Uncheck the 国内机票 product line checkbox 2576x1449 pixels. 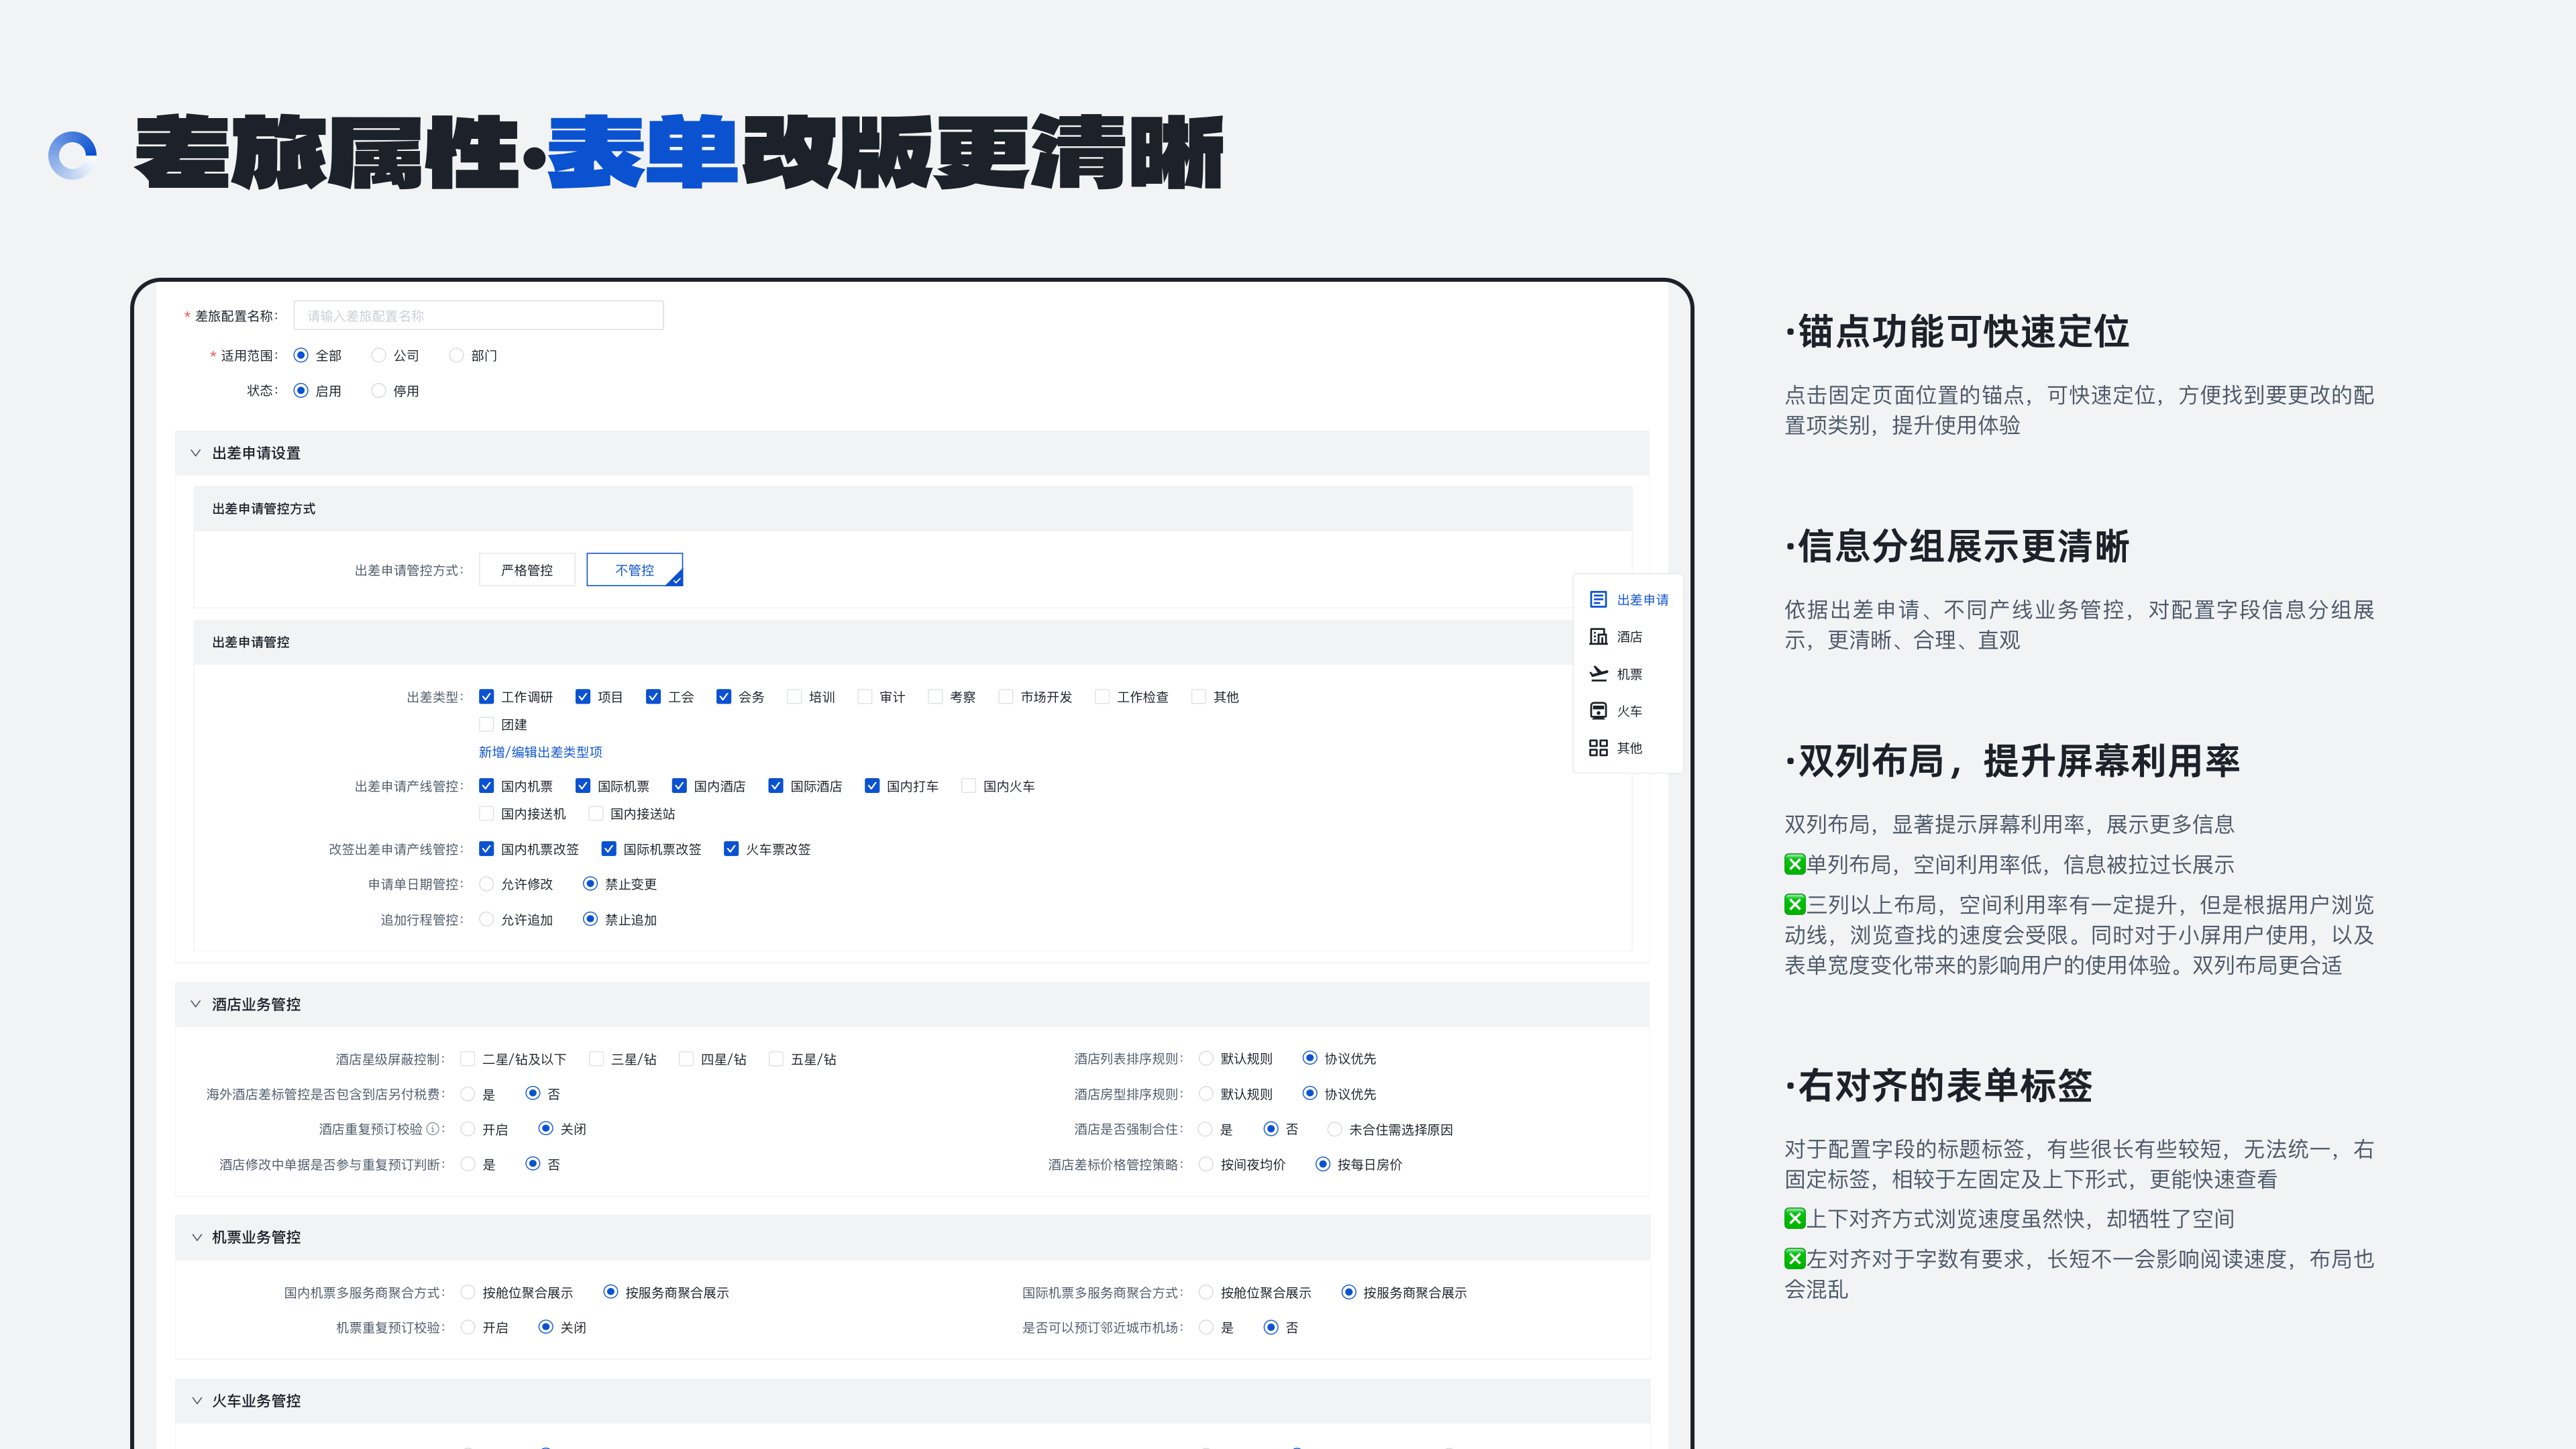pyautogui.click(x=487, y=786)
